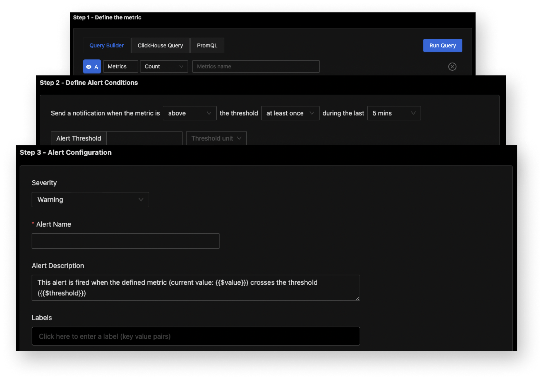Select the PromQL tab

pos(207,45)
